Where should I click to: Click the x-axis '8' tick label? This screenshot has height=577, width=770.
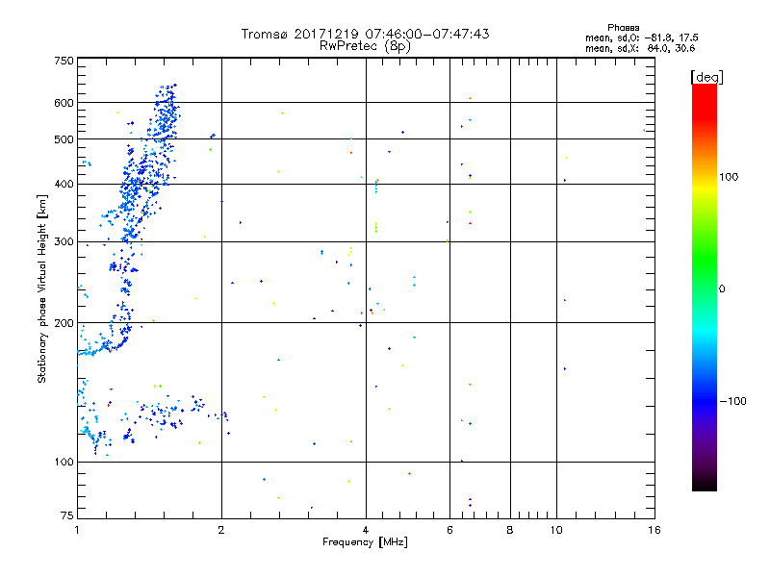510,530
